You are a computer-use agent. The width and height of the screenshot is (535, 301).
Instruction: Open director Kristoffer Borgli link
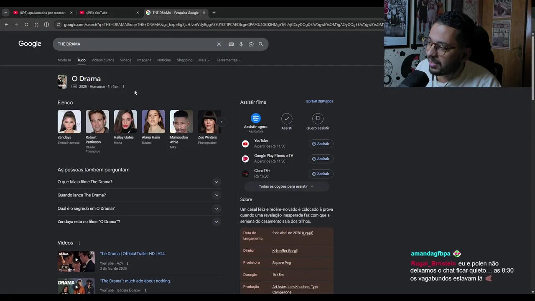coord(285,251)
